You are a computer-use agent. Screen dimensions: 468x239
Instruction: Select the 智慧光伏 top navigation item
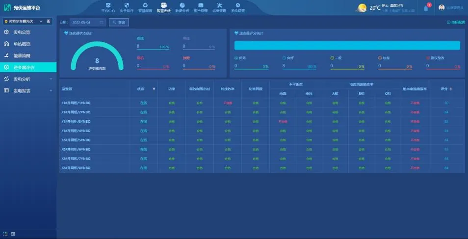click(163, 7)
